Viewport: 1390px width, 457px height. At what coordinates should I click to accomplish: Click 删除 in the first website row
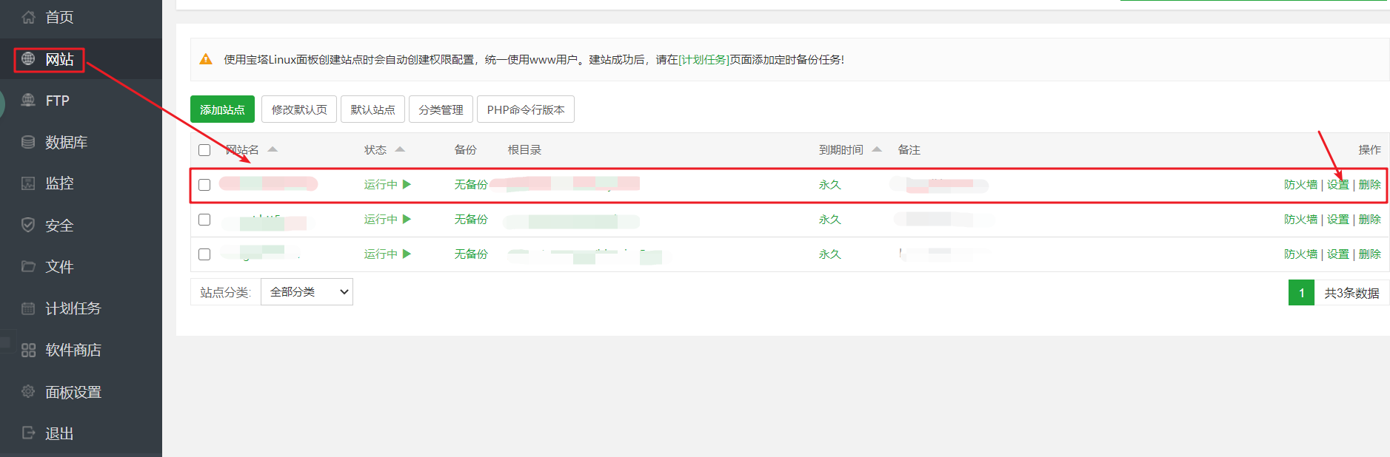[1369, 185]
